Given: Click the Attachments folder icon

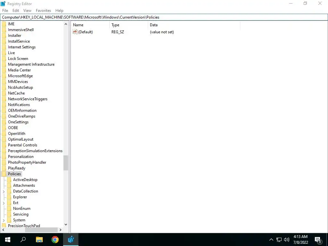Looking at the screenshot, I should pos(9,185).
